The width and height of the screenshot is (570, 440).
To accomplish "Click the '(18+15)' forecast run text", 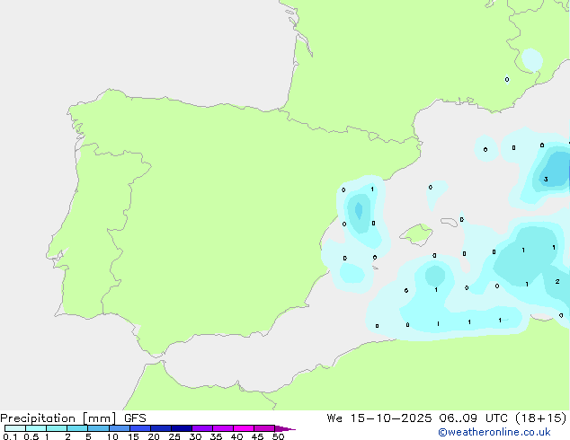I will [x=541, y=418].
